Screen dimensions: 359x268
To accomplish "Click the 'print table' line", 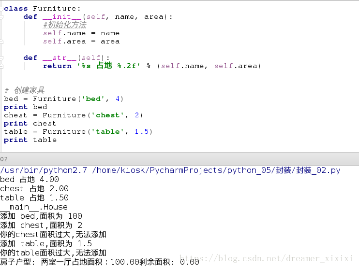I will click(x=30, y=140).
